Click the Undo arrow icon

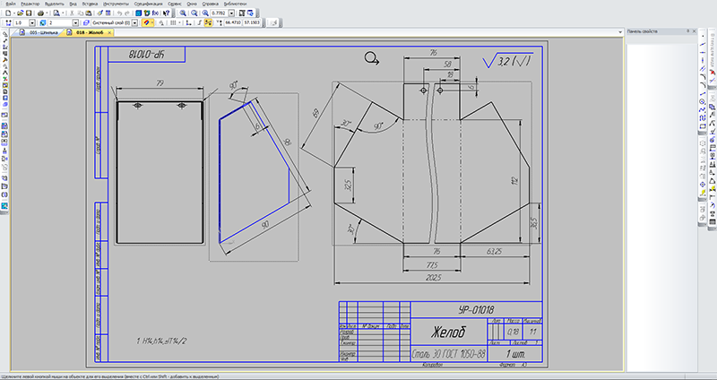(x=120, y=13)
